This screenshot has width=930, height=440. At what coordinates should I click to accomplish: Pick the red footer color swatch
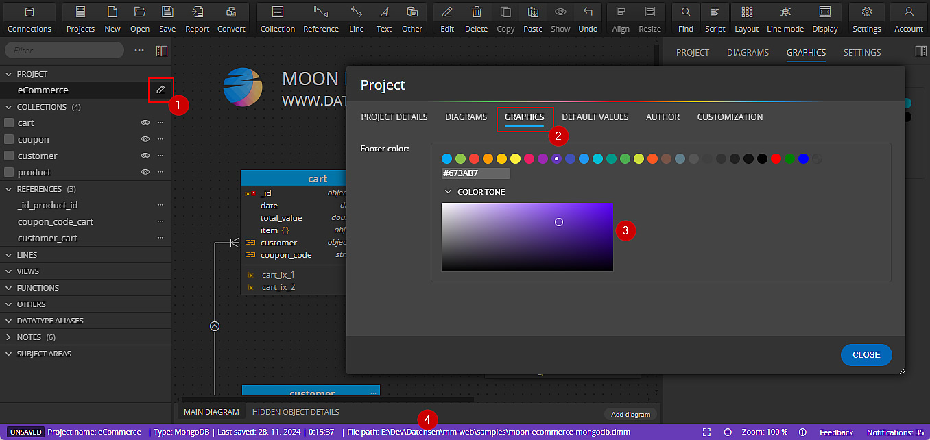coord(776,159)
